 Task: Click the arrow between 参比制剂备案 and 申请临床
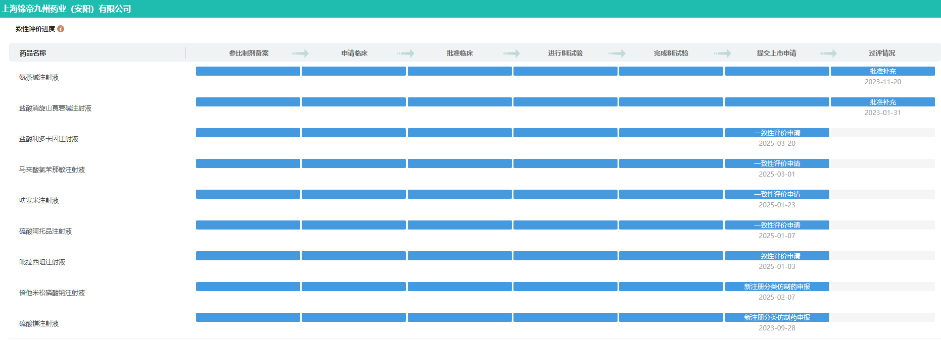point(300,53)
